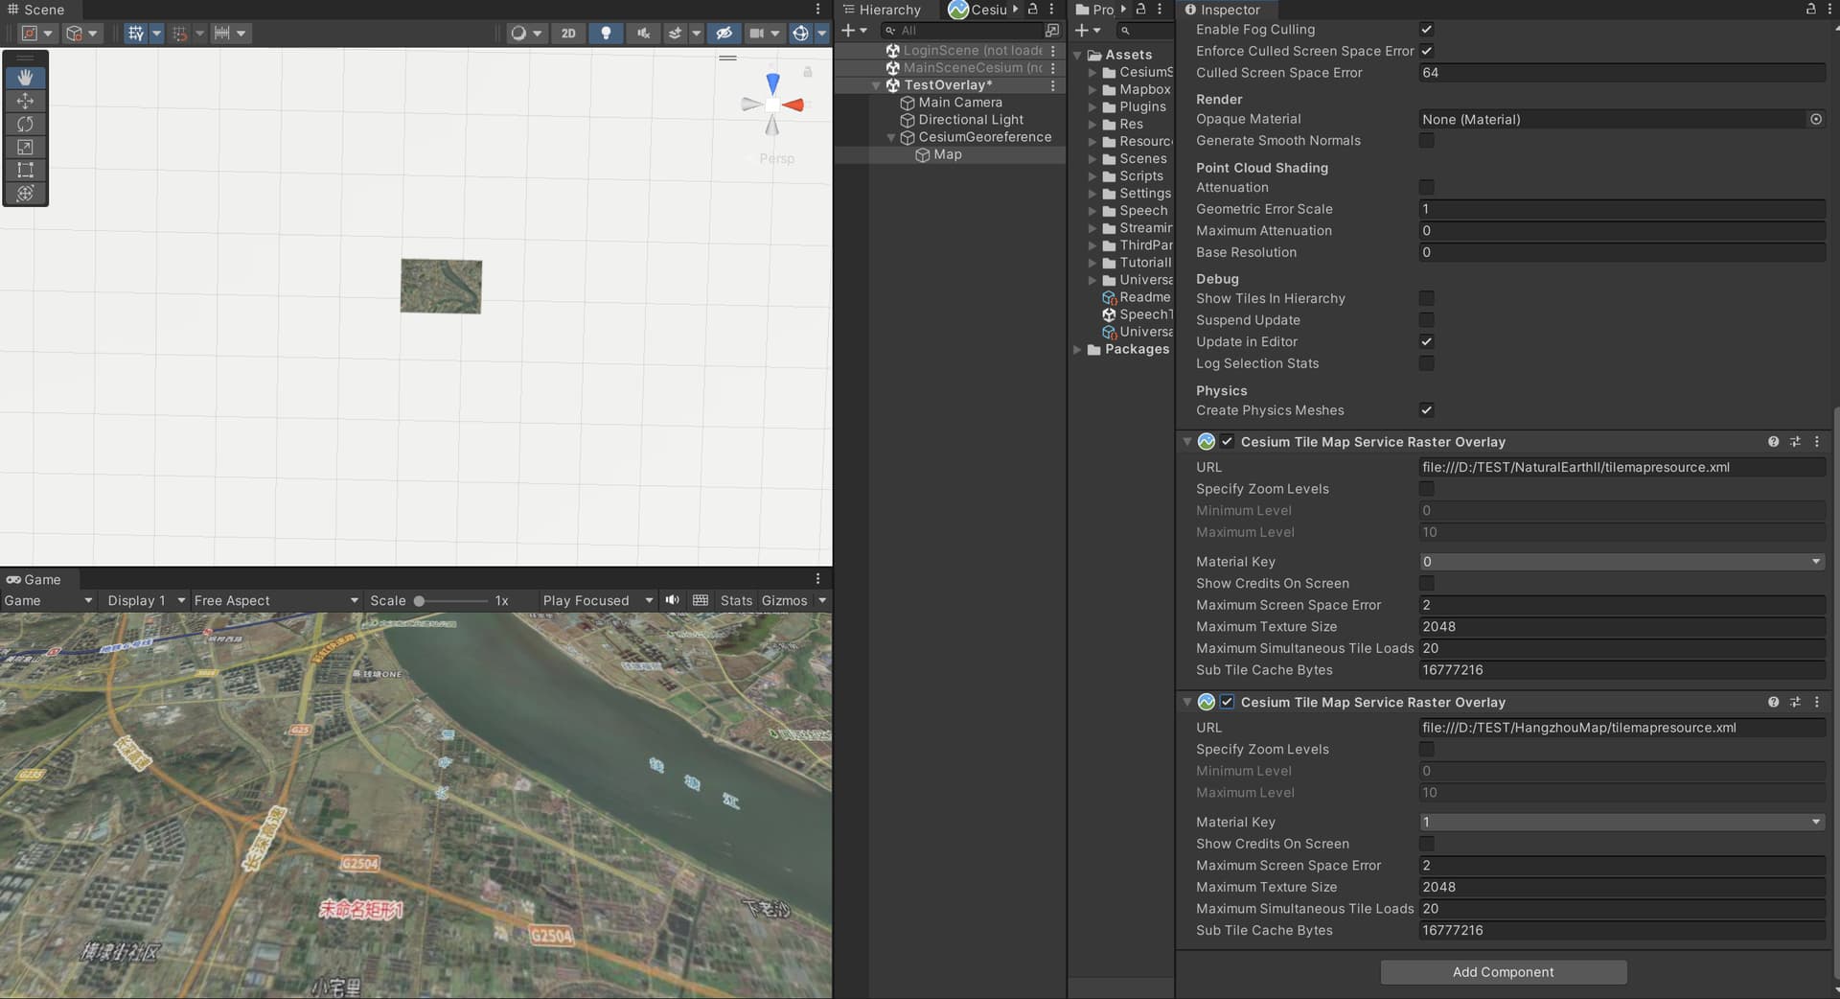Disable Create Physics Meshes checkbox
1840x999 pixels.
pyautogui.click(x=1426, y=410)
